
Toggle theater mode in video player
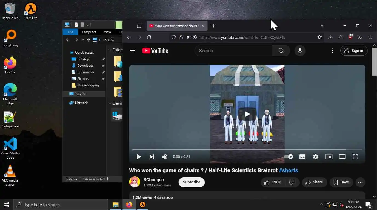[342, 157]
